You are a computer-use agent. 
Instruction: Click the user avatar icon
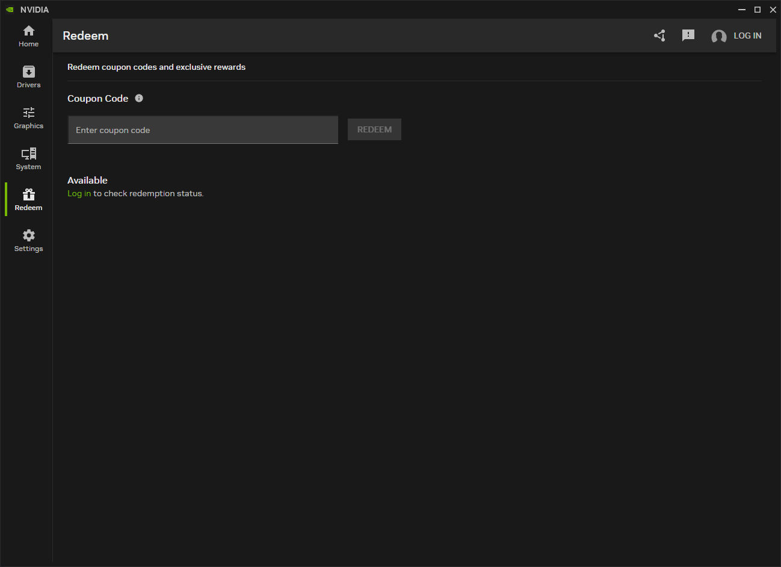pyautogui.click(x=718, y=37)
